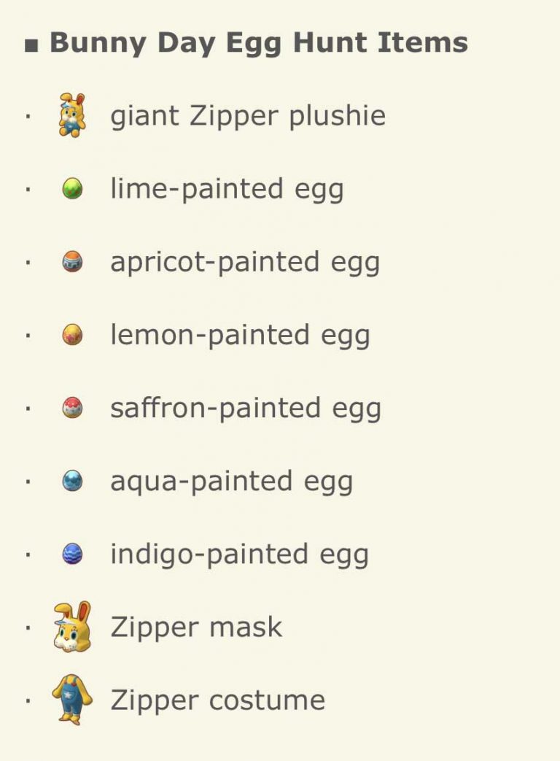Click the "Bunny Day Egg Hunt Items" heading
Viewport: 560px width, 761px height.
tap(258, 42)
